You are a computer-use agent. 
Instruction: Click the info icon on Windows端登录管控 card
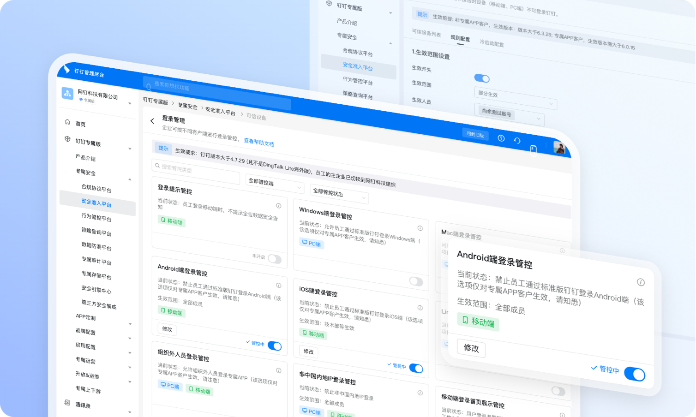[x=420, y=228]
